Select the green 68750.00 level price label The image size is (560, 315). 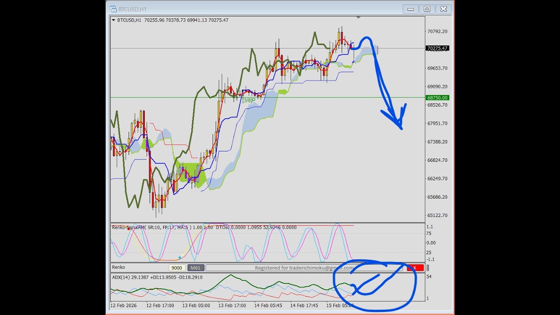click(x=437, y=98)
